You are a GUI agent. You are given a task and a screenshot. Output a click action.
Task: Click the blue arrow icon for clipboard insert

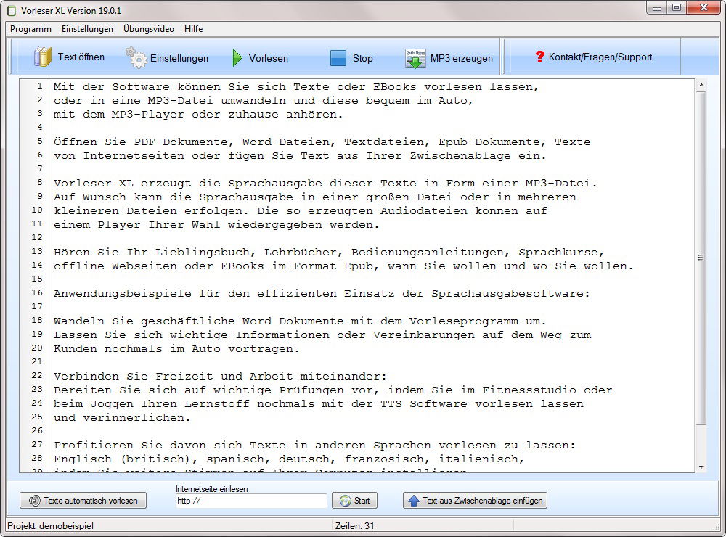pos(414,501)
